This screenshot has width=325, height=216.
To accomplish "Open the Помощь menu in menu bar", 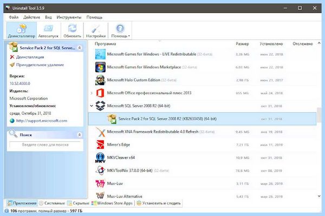I will [x=94, y=17].
